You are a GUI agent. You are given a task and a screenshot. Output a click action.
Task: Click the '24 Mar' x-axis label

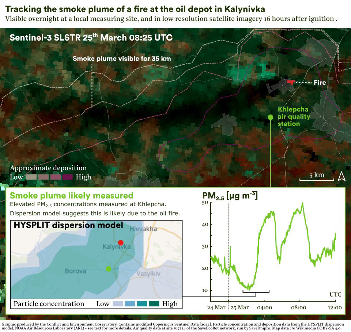pos(216,308)
